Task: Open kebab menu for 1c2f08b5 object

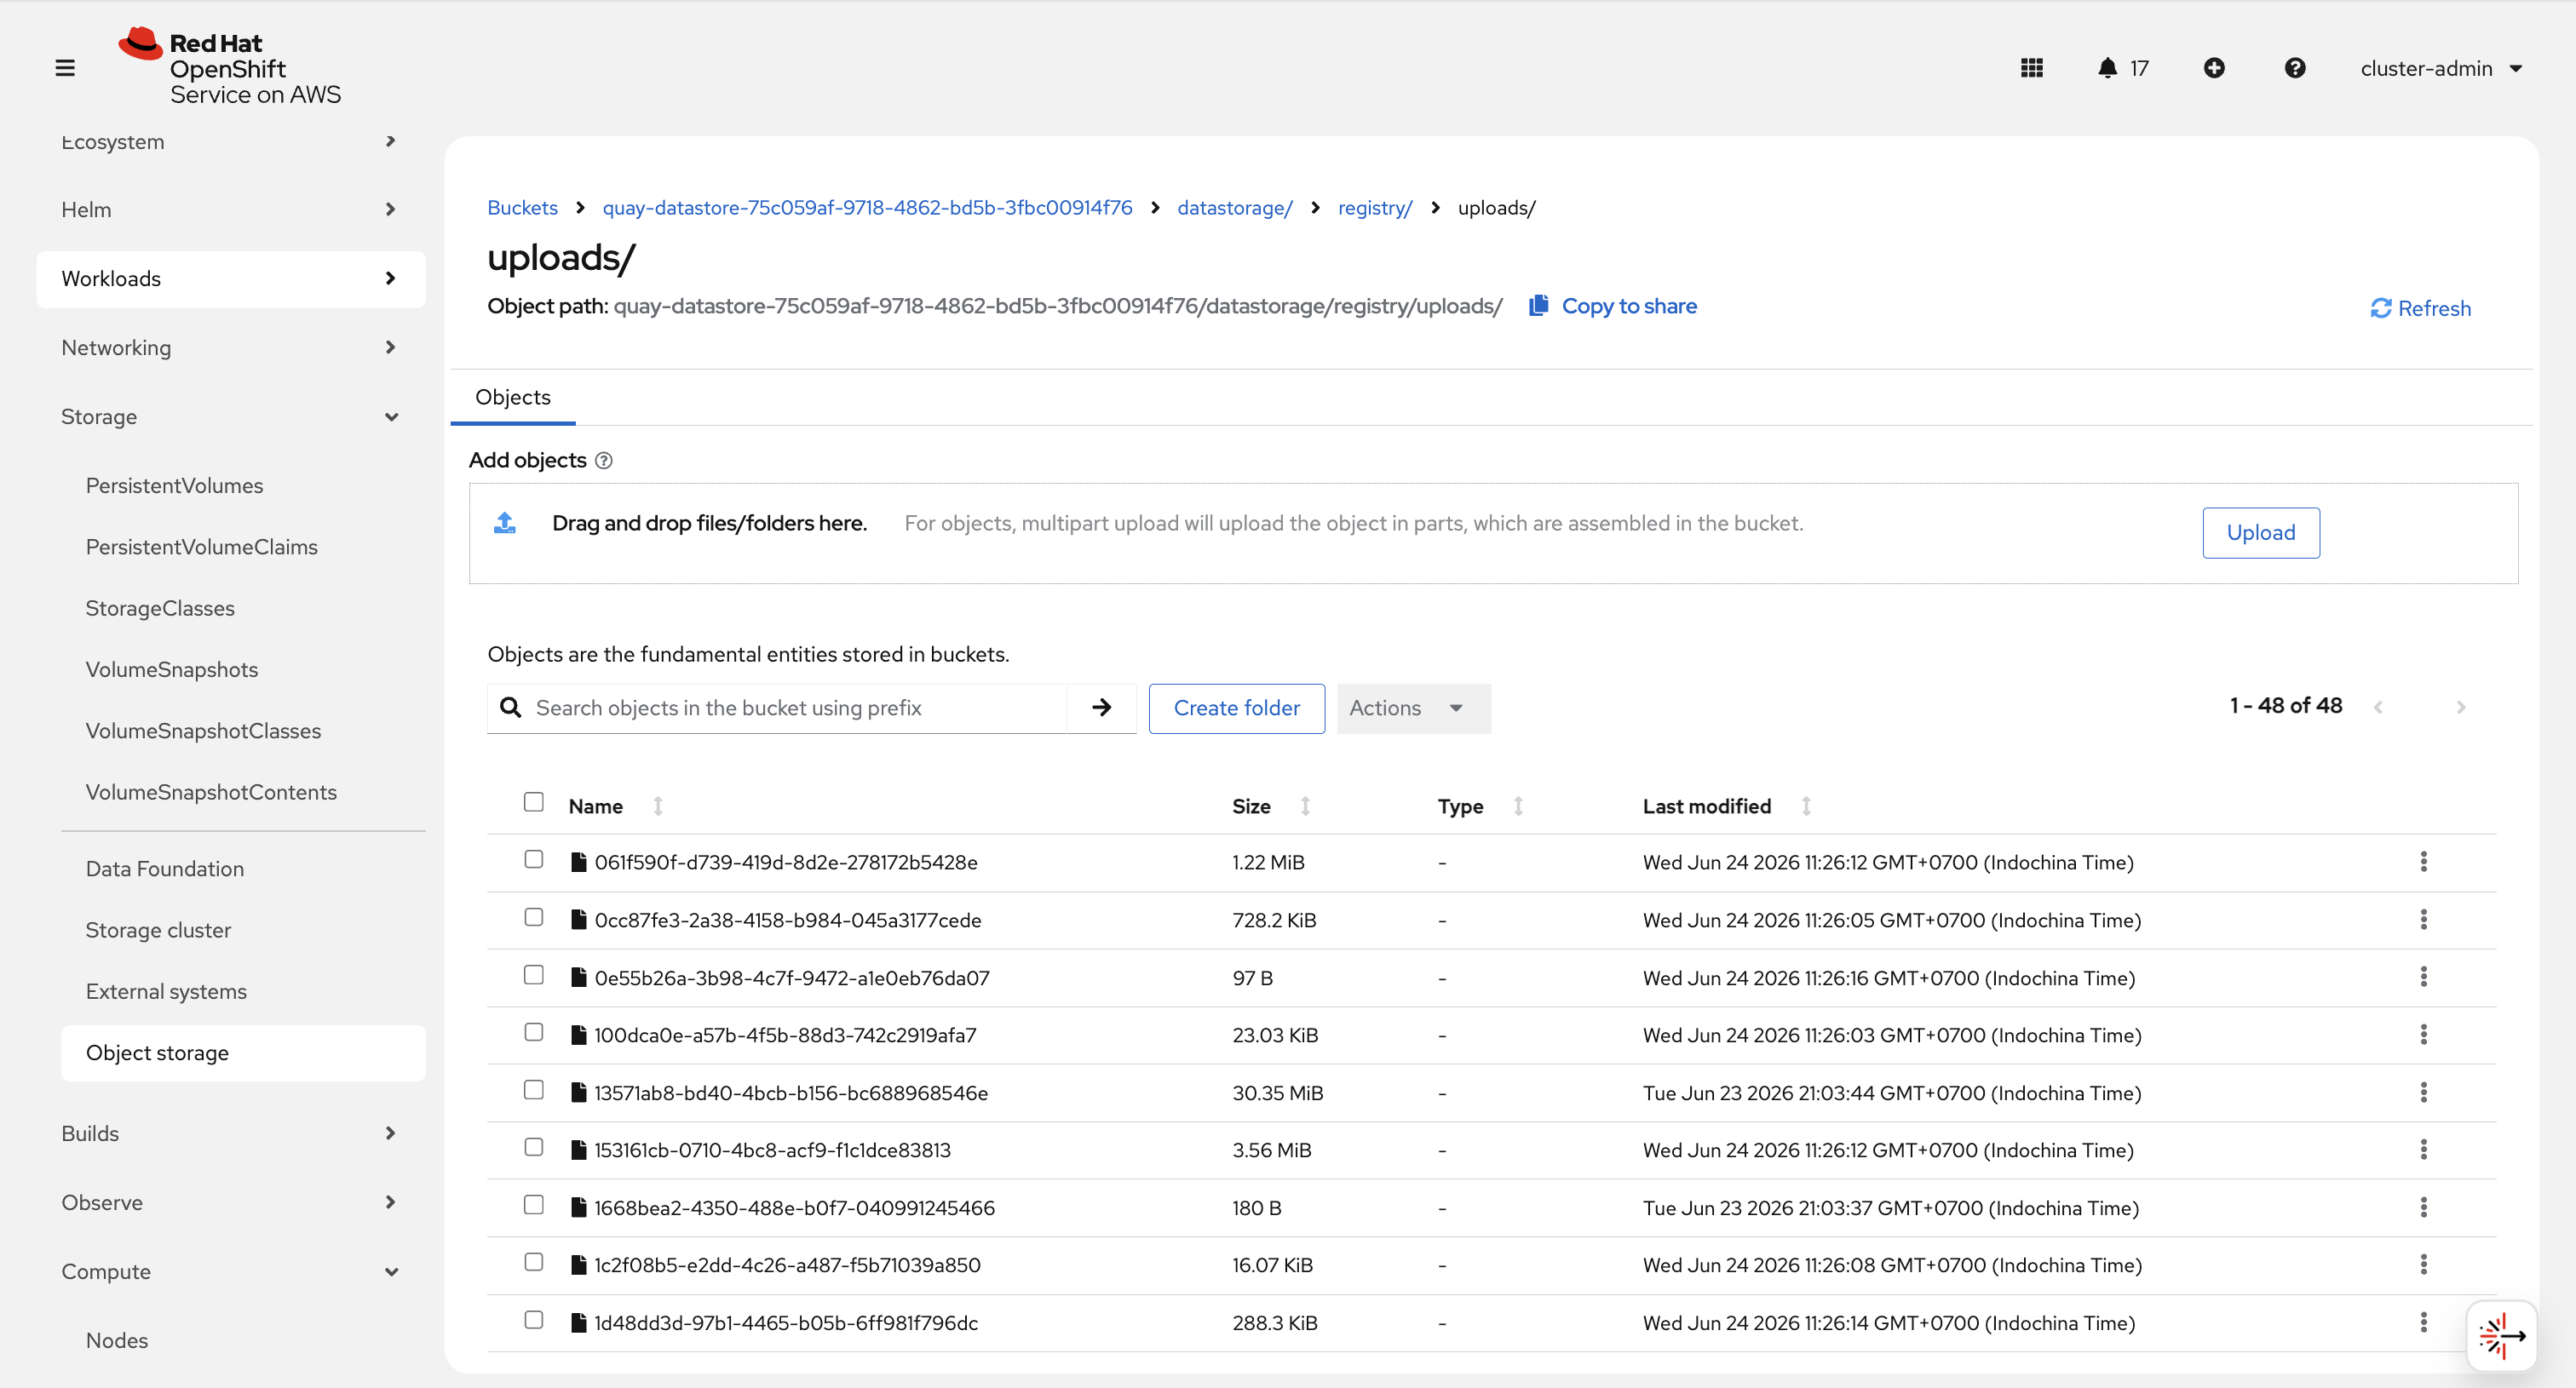Action: [2424, 1264]
